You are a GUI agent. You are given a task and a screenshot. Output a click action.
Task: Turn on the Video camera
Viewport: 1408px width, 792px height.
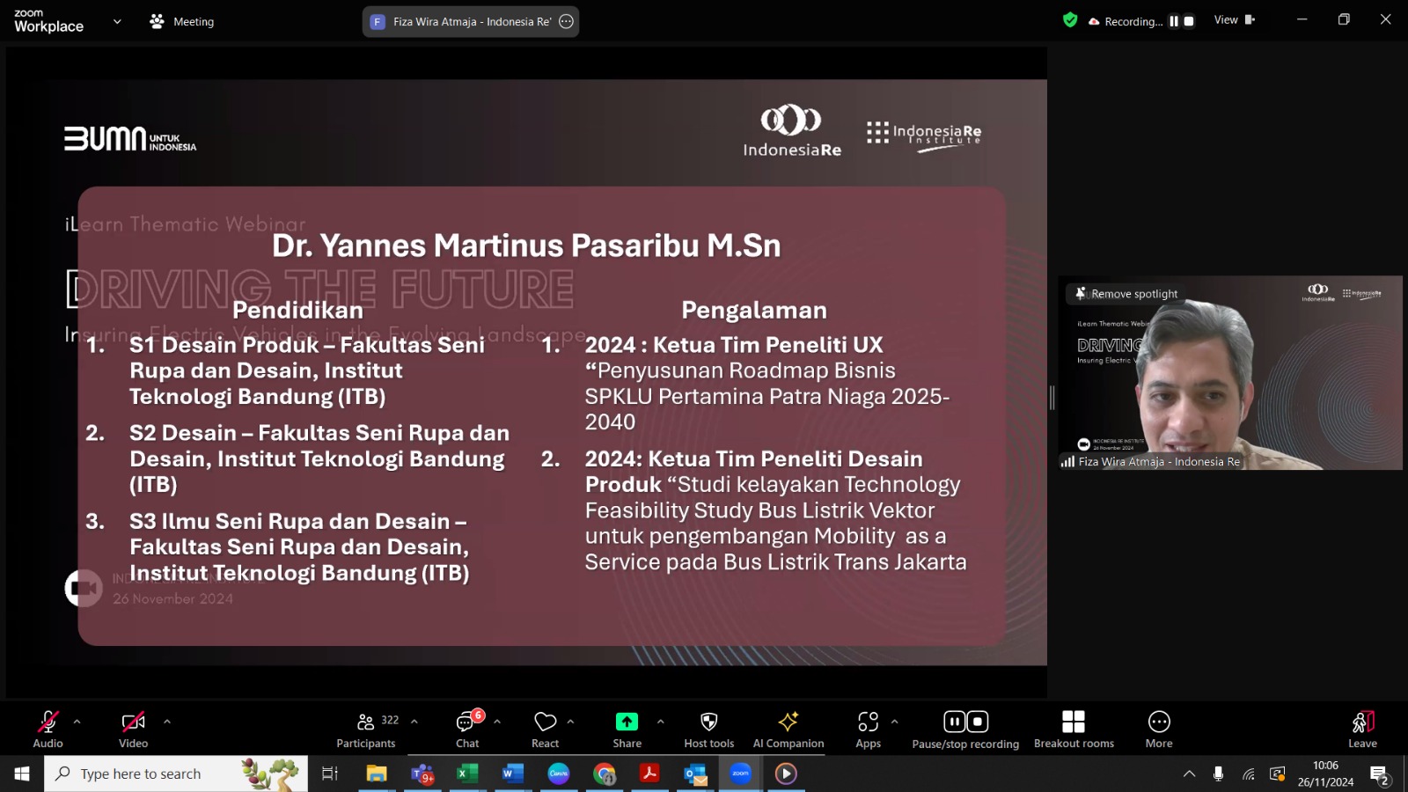pos(133,730)
